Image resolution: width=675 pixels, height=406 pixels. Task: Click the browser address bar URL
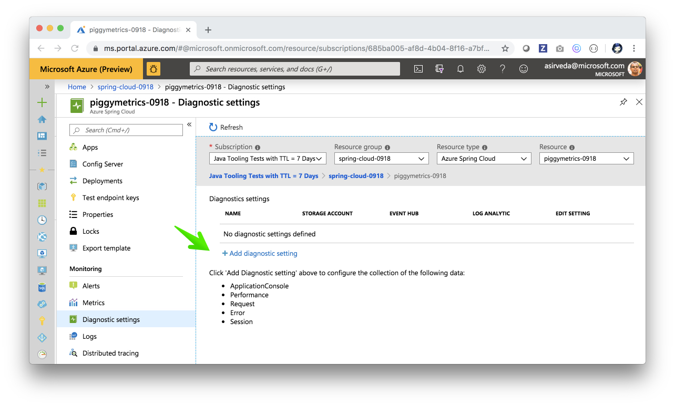[x=297, y=48]
